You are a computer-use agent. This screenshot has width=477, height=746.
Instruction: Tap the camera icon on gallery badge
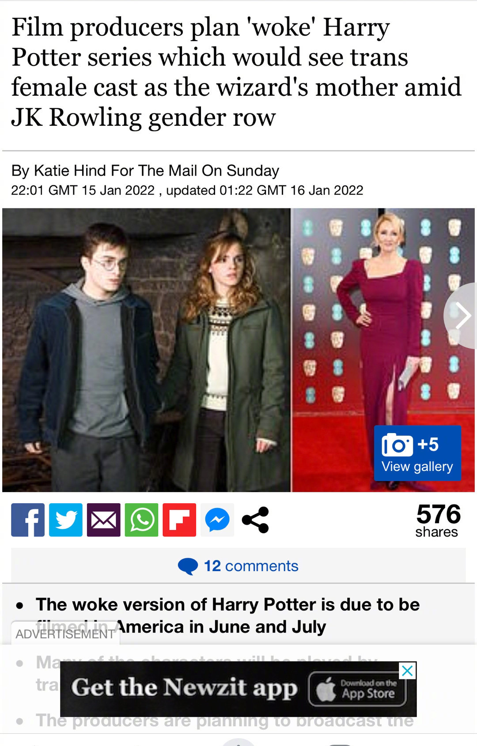pos(397,445)
